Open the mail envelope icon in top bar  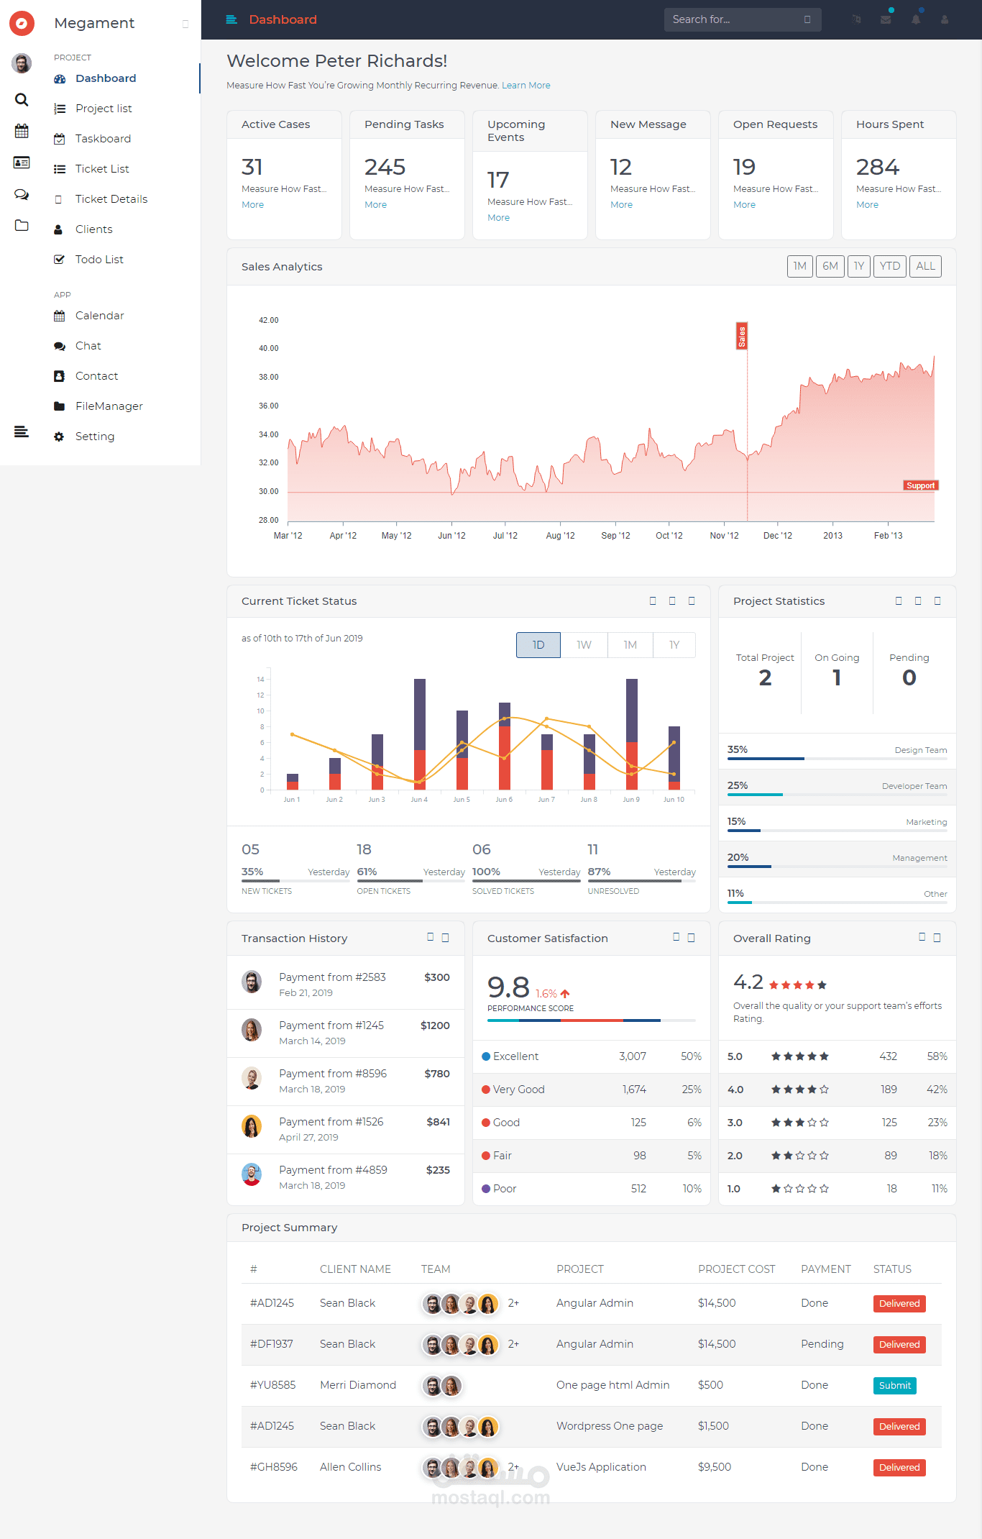tap(886, 19)
